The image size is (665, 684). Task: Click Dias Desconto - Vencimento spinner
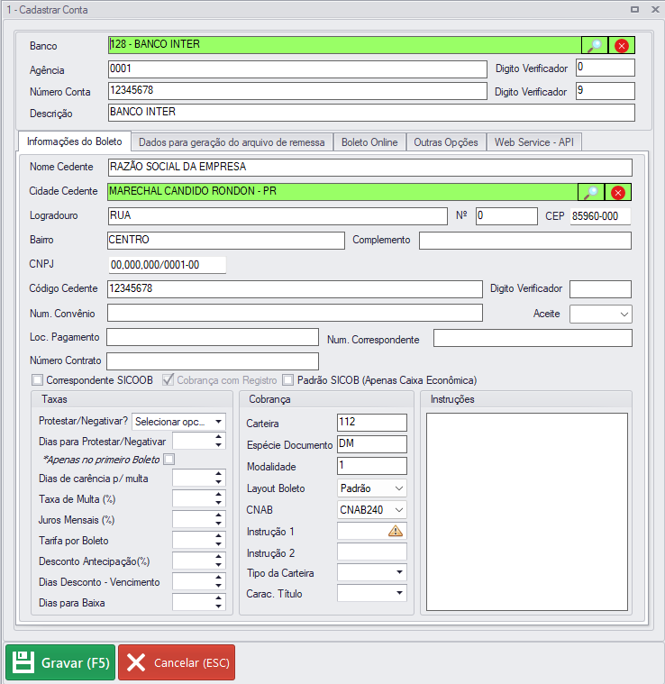click(199, 581)
